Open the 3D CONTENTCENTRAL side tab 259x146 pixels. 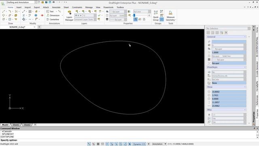(x=257, y=47)
